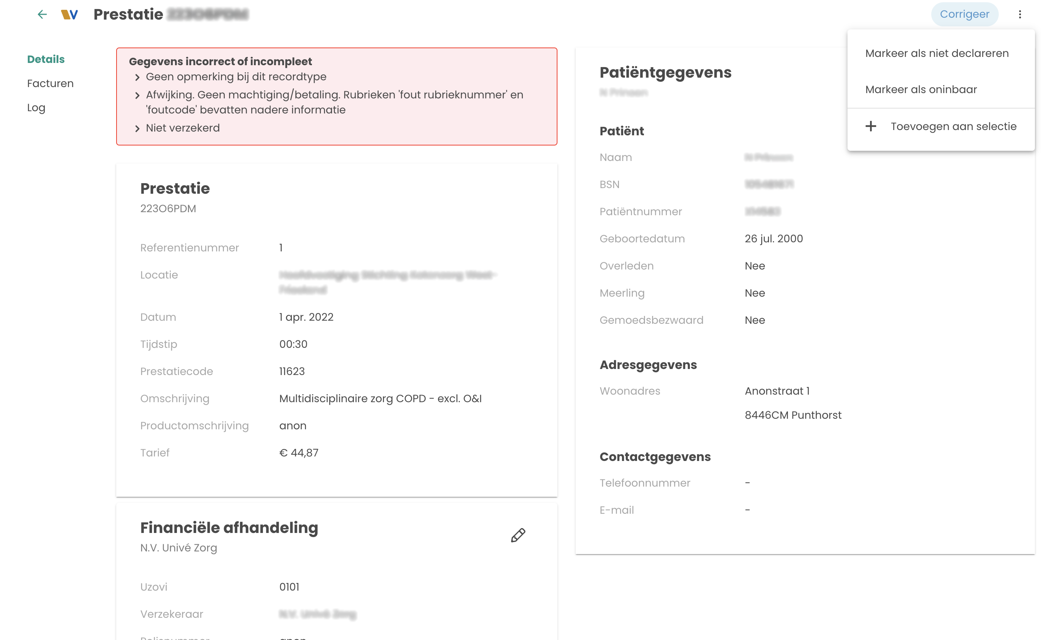Select 'Toevoegen aan selectie' menu entry

[x=953, y=126]
